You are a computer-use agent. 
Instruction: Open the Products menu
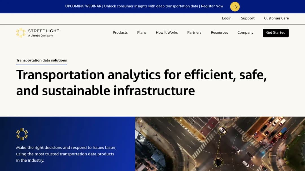120,33
